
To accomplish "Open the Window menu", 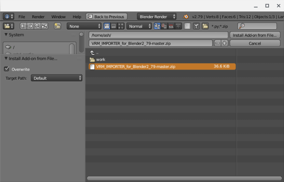I will 58,17.
